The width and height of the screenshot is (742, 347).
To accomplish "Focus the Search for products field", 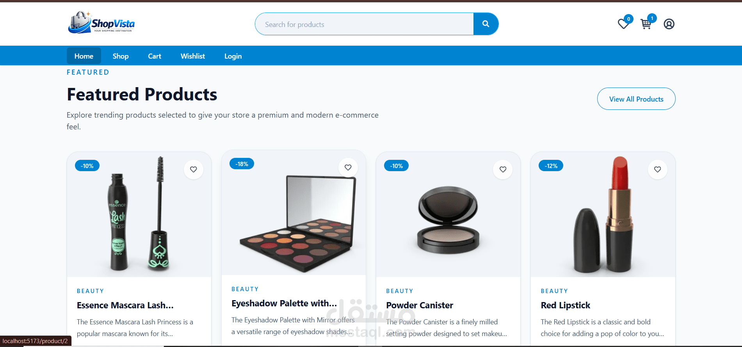I will (365, 24).
